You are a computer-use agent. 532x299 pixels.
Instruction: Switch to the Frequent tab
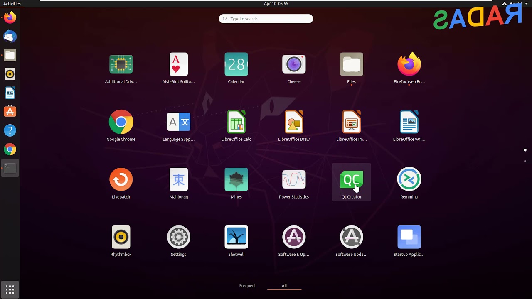[x=248, y=286]
